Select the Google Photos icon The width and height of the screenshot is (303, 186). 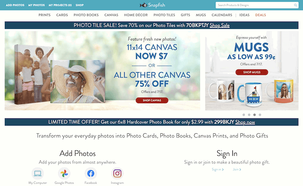pos(64,173)
